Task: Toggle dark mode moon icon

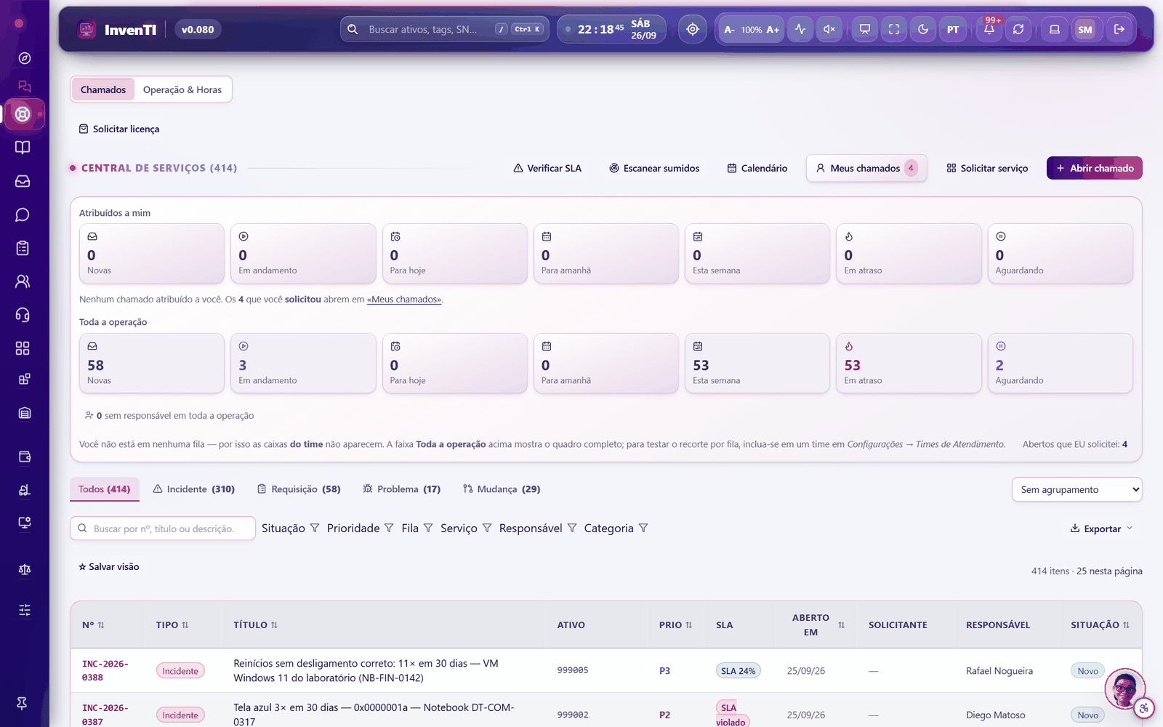Action: [x=923, y=29]
